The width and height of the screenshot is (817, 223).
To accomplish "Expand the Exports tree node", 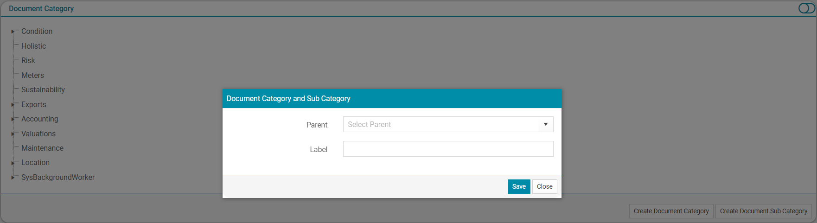I will point(13,105).
